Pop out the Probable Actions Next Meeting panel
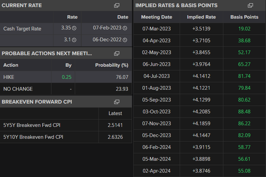The height and width of the screenshot is (177, 266). 117,53
